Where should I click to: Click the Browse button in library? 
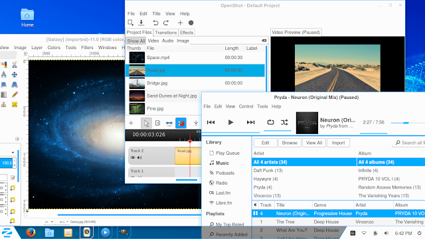pyautogui.click(x=290, y=143)
